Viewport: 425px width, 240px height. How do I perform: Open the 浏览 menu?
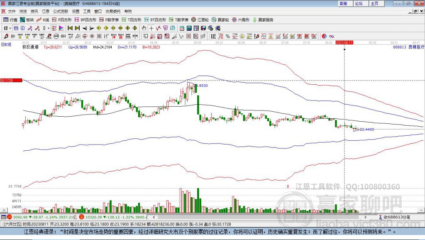(x=23, y=11)
